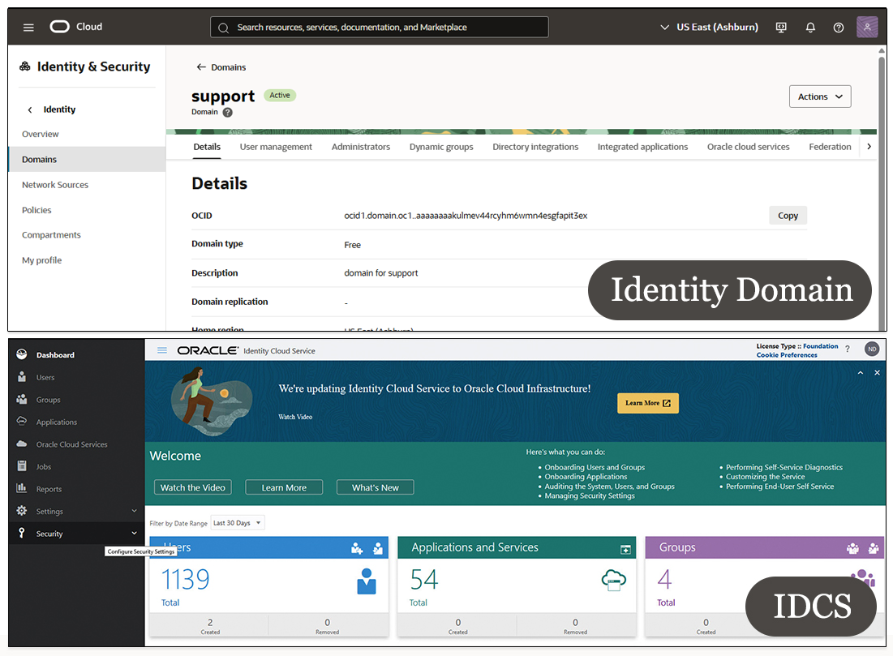Click into the OCI search resources field
The height and width of the screenshot is (656, 893).
click(380, 28)
